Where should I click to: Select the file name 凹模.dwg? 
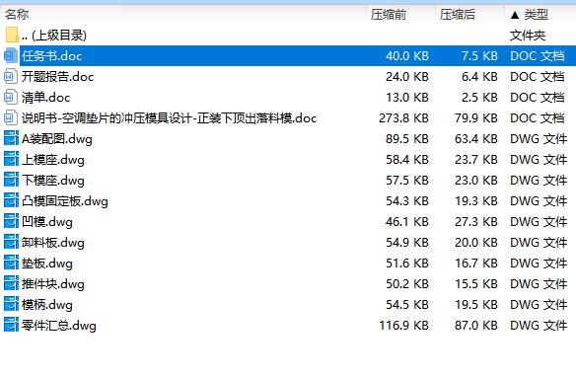tap(47, 222)
